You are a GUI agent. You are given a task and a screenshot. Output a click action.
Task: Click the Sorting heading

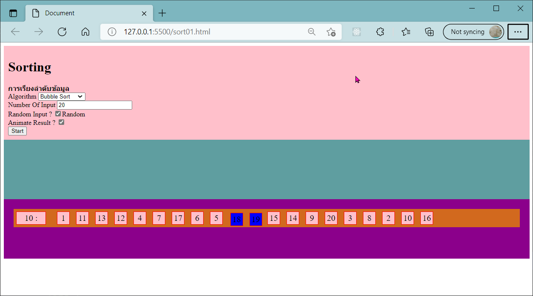tap(30, 67)
